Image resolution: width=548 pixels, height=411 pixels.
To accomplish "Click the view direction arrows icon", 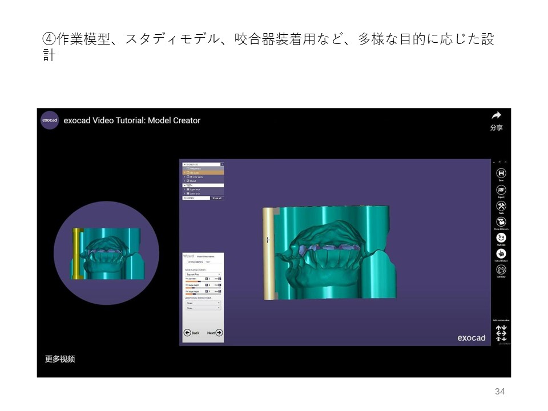I will (501, 333).
